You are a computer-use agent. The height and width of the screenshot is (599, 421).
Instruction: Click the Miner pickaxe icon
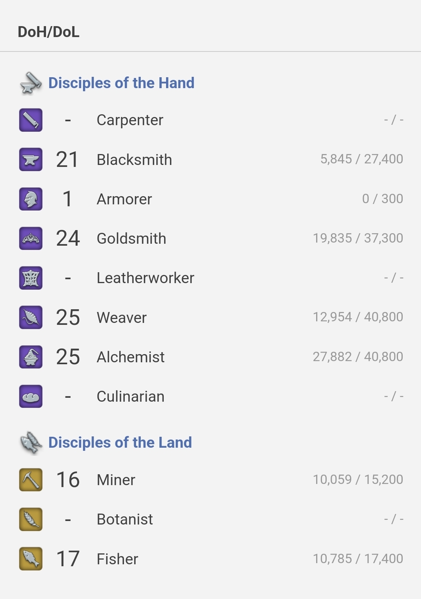click(31, 480)
